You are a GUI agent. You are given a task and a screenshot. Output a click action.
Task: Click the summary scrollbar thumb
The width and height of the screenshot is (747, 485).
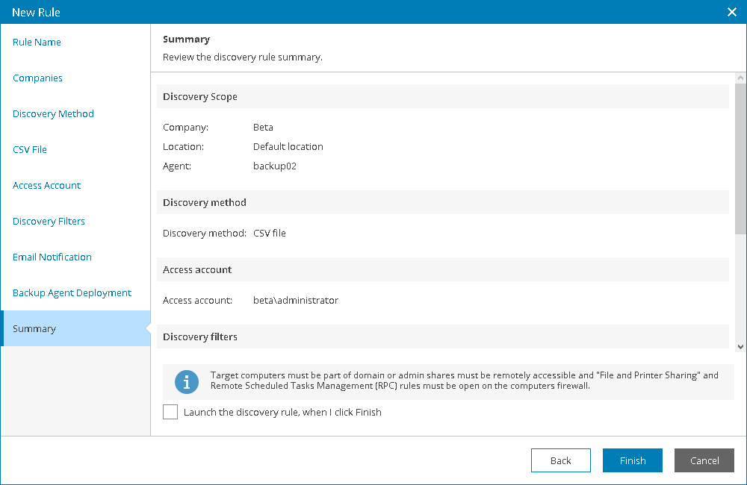pyautogui.click(x=740, y=158)
